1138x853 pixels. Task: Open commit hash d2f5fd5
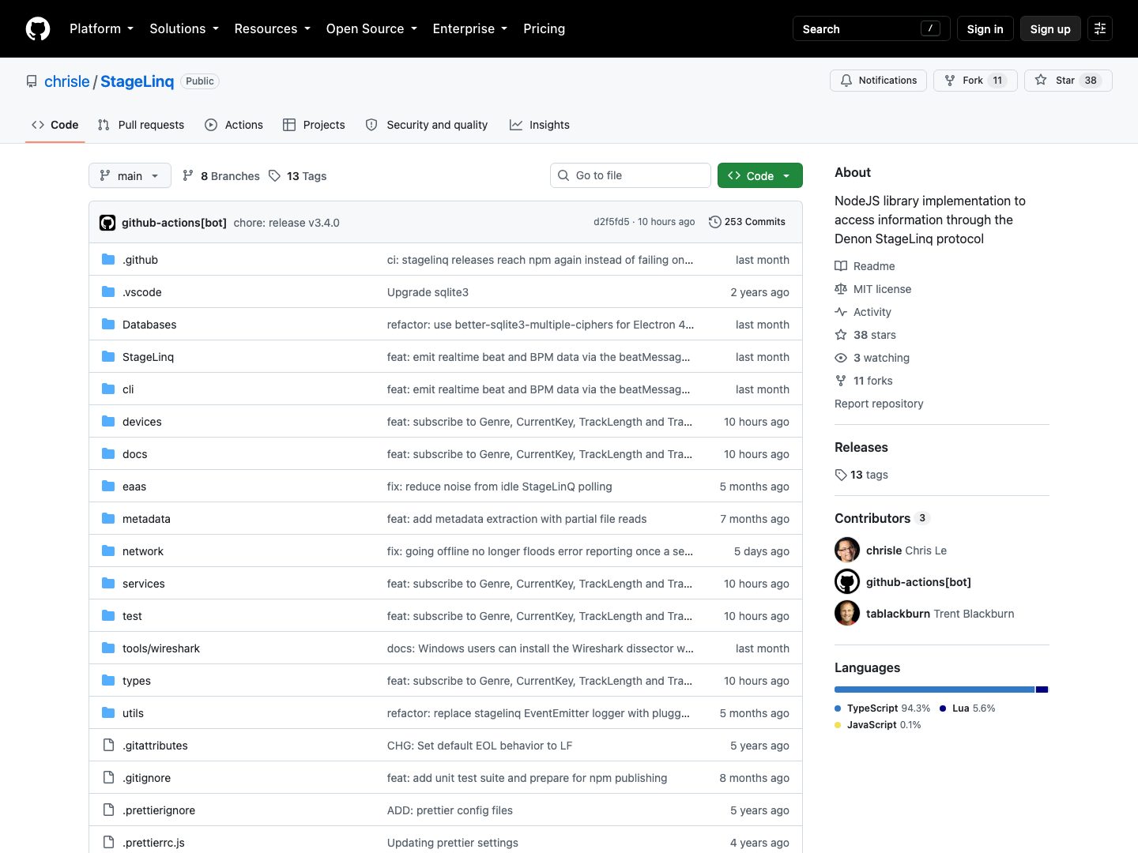tap(611, 222)
